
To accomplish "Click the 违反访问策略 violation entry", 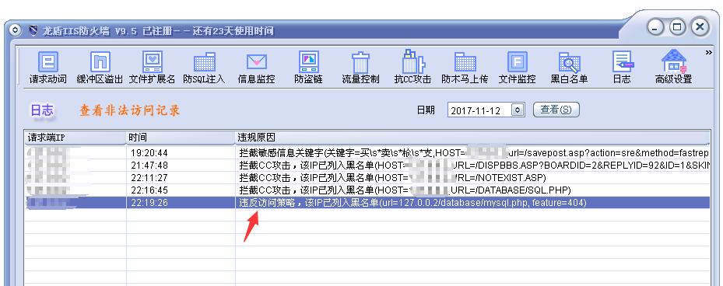I will pos(412,203).
